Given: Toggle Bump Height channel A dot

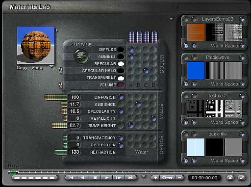Looking at the screenshot, I should (130, 126).
